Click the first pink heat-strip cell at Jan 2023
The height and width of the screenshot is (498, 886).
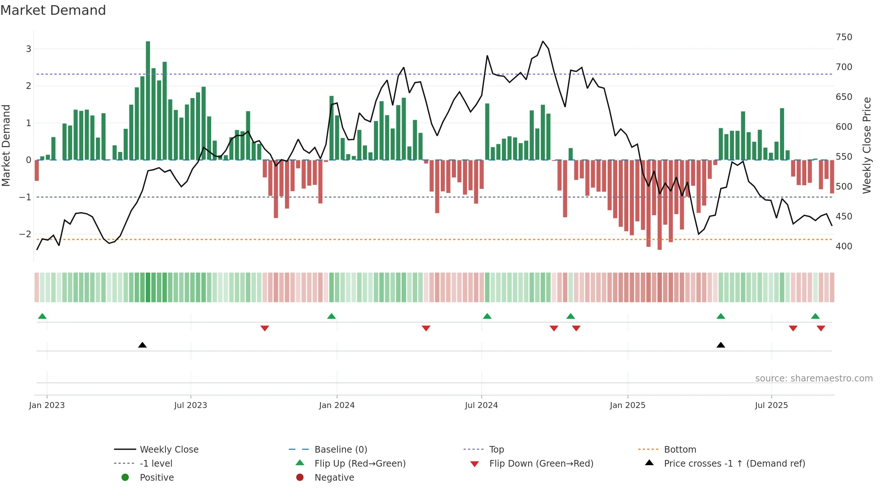pyautogui.click(x=37, y=287)
